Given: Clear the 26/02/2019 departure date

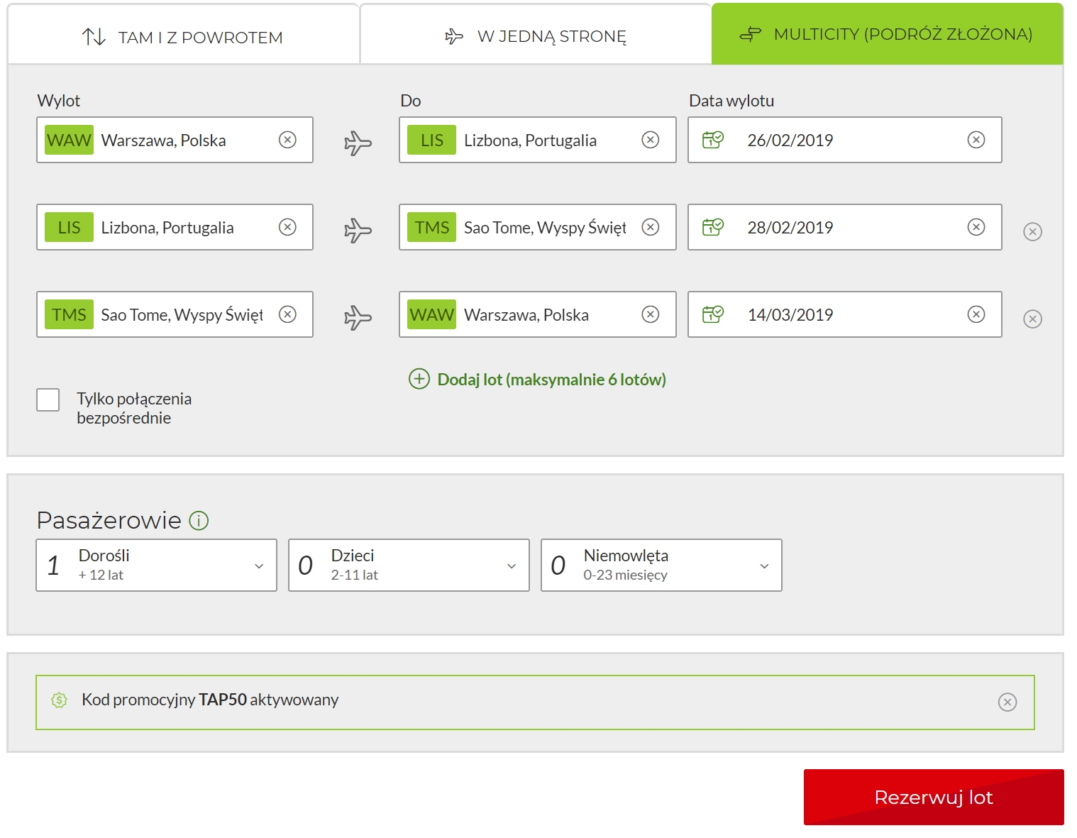Looking at the screenshot, I should pyautogui.click(x=976, y=140).
